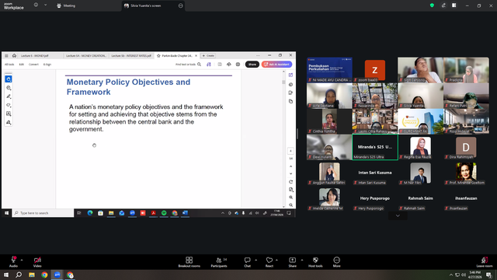Click upload to cloud icon in Acrobat
This screenshot has width=497, height=280.
pos(229,65)
